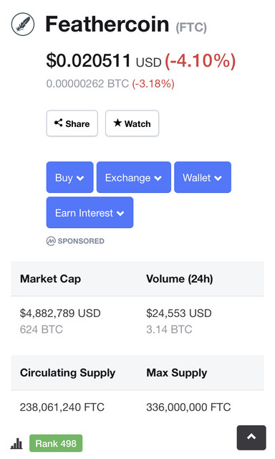Click the star icon in Watch button
Image resolution: width=275 pixels, height=459 pixels.
click(117, 123)
